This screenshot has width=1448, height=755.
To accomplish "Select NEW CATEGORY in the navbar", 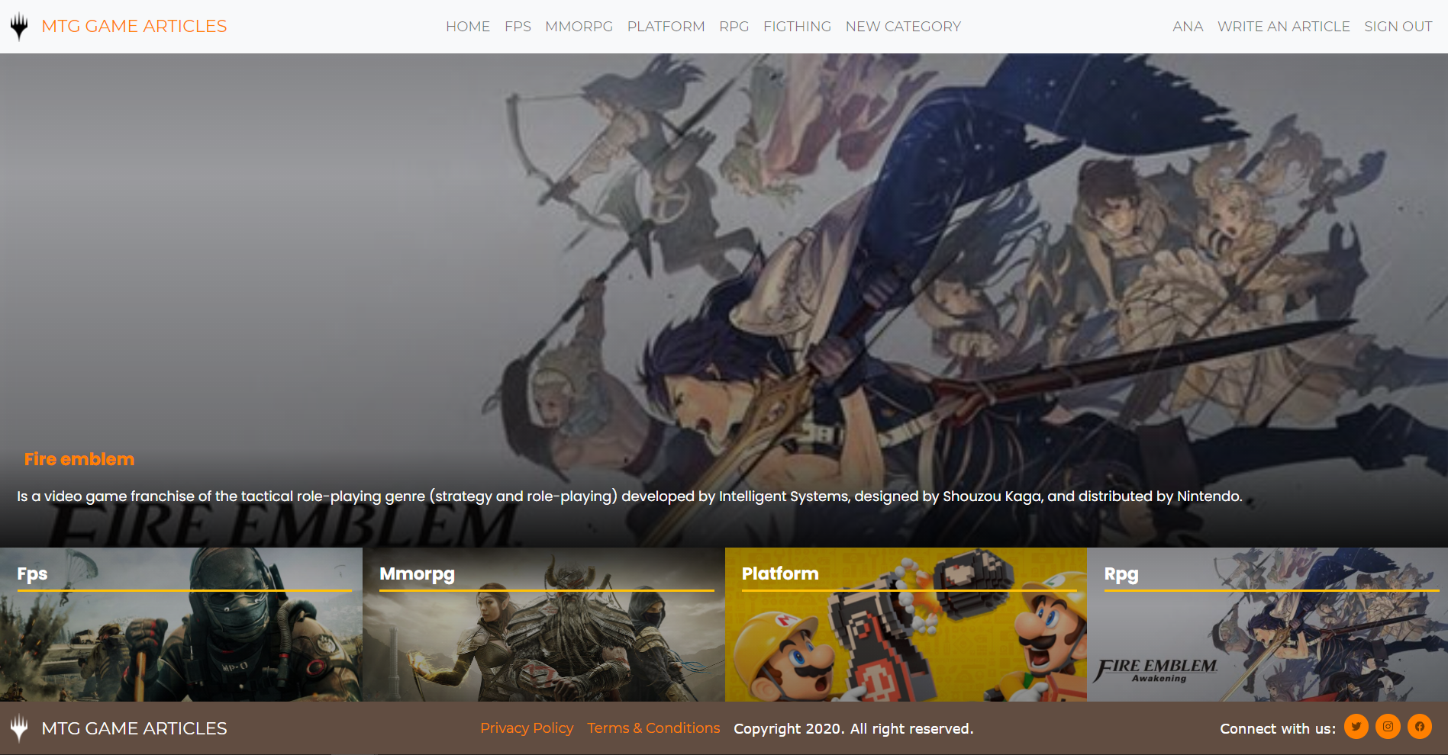I will (x=903, y=27).
